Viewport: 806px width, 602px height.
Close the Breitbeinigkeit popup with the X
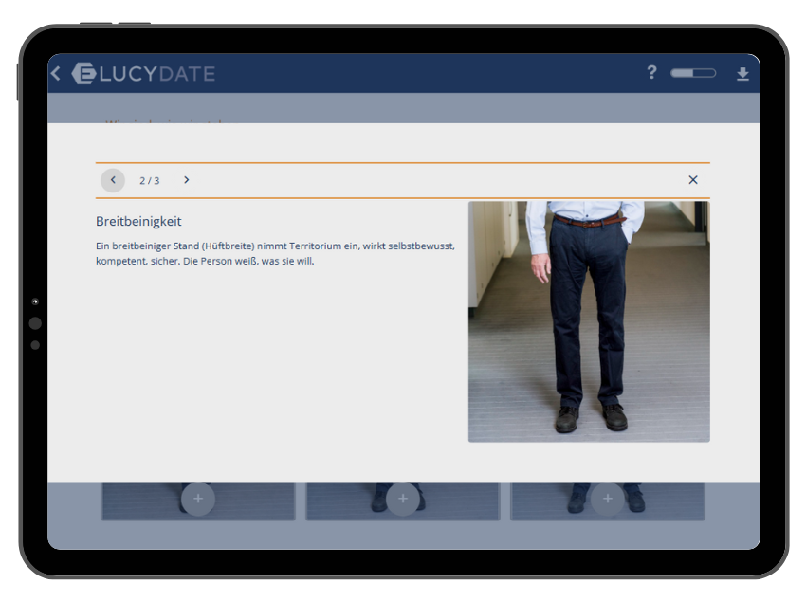(693, 180)
